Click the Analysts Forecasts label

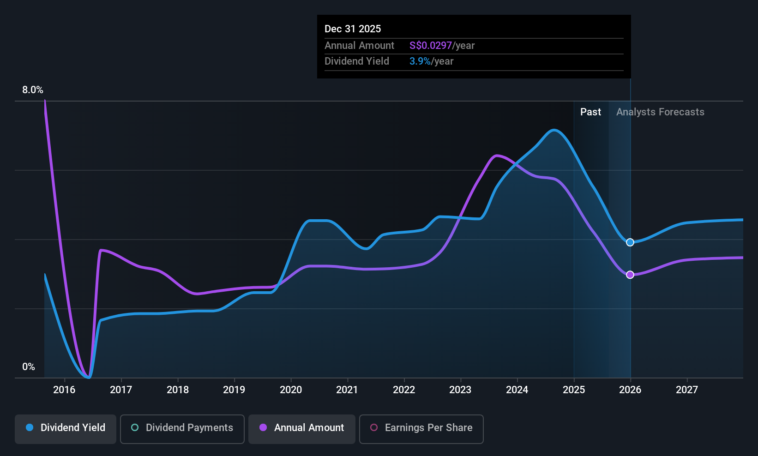click(660, 112)
